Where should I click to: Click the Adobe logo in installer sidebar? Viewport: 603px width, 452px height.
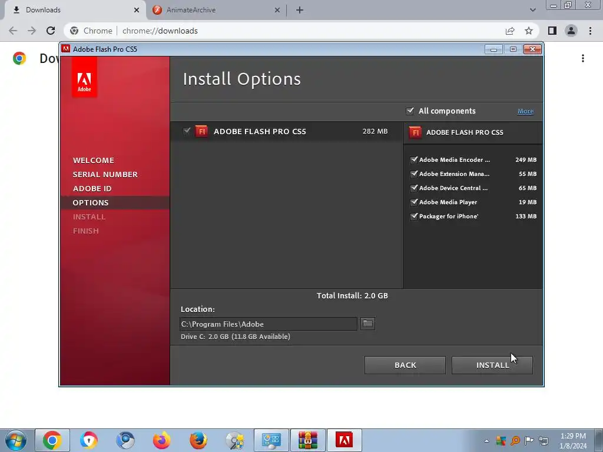(84, 77)
